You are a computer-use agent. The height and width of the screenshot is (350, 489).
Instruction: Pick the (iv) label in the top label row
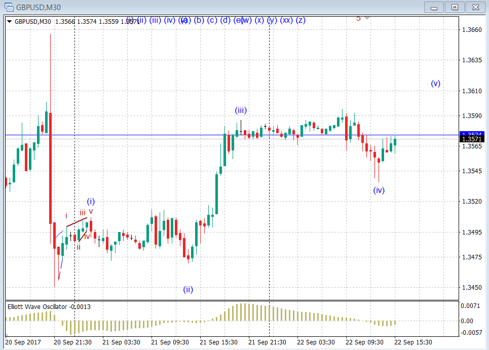tap(170, 20)
